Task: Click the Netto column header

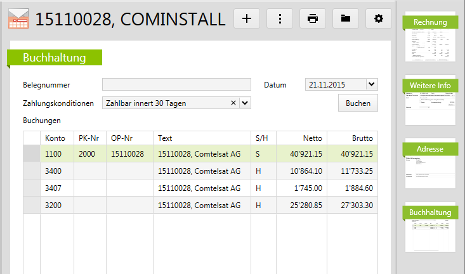Action: (302, 138)
